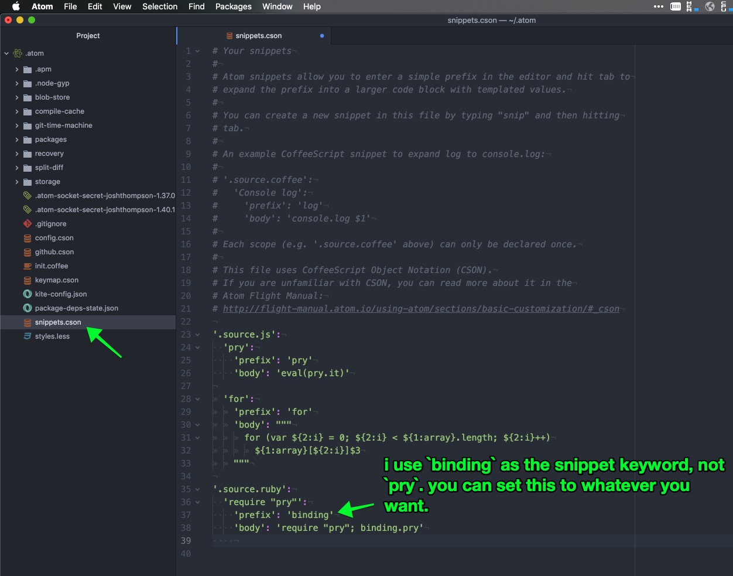The height and width of the screenshot is (576, 733).
Task: Click the database icon beside config.cson
Action: 28,238
